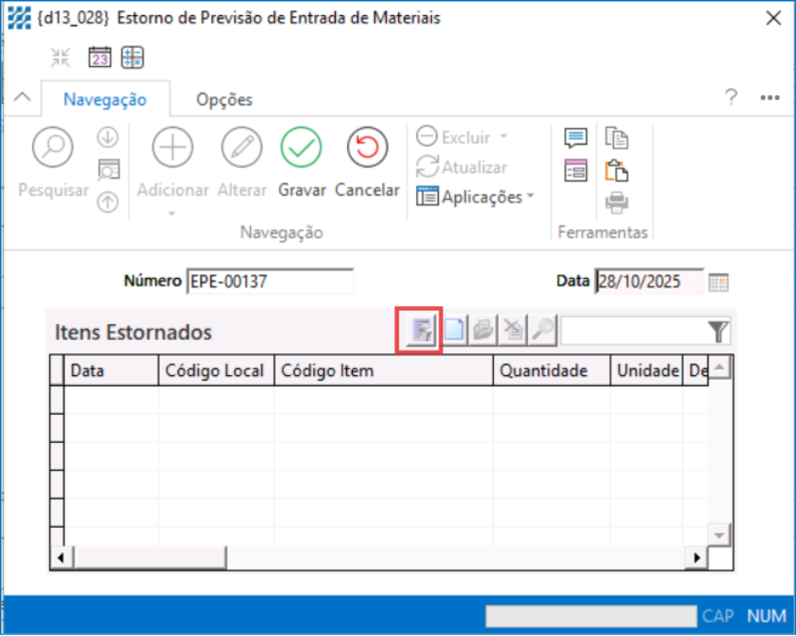Click the calculator grid icon in quick toolbar

coord(132,57)
